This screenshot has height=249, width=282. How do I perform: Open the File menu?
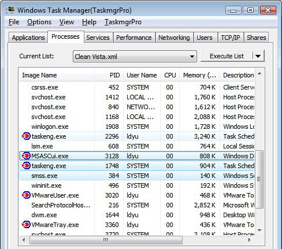pos(14,22)
